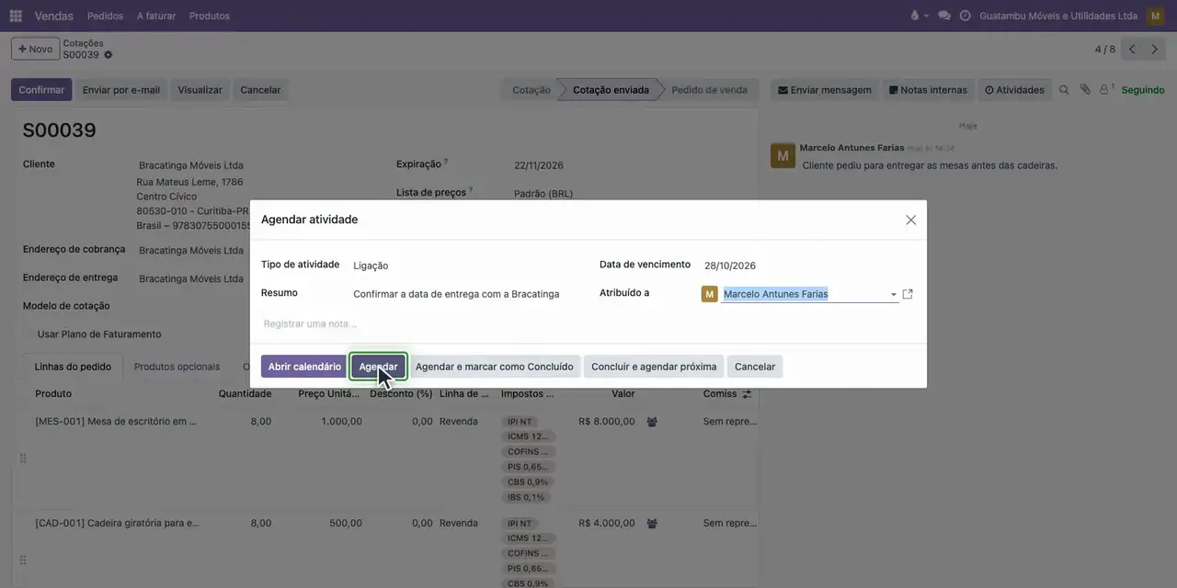The height and width of the screenshot is (588, 1177).
Task: Click the droplet icon in the top bar
Action: (914, 16)
